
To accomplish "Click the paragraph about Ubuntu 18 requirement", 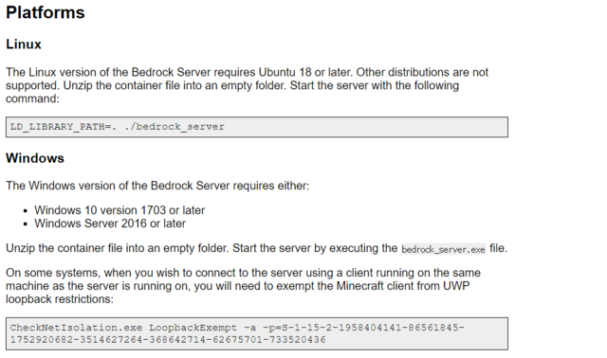I will [x=247, y=85].
